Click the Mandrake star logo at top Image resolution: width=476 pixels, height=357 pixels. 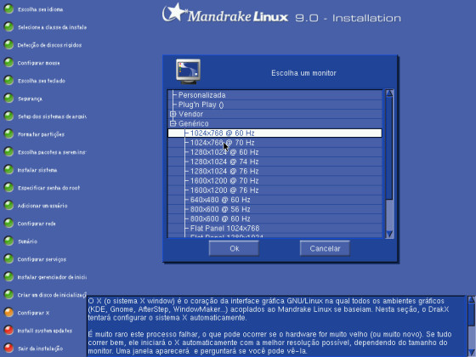174,13
